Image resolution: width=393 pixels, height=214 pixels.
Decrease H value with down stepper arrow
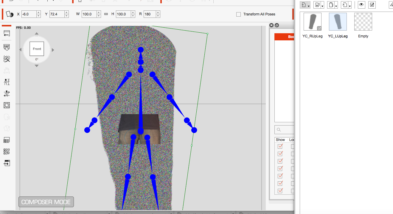[133, 16]
